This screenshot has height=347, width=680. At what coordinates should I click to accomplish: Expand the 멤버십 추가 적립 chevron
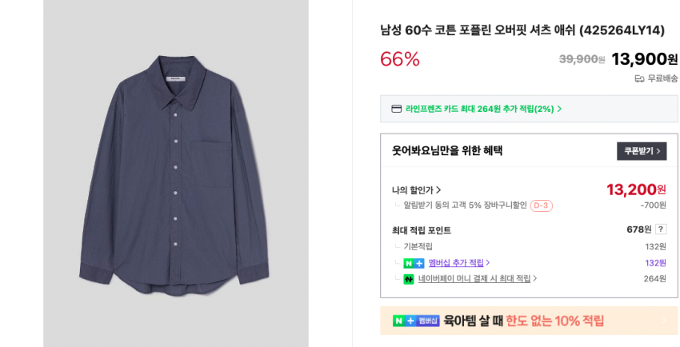pos(488,263)
